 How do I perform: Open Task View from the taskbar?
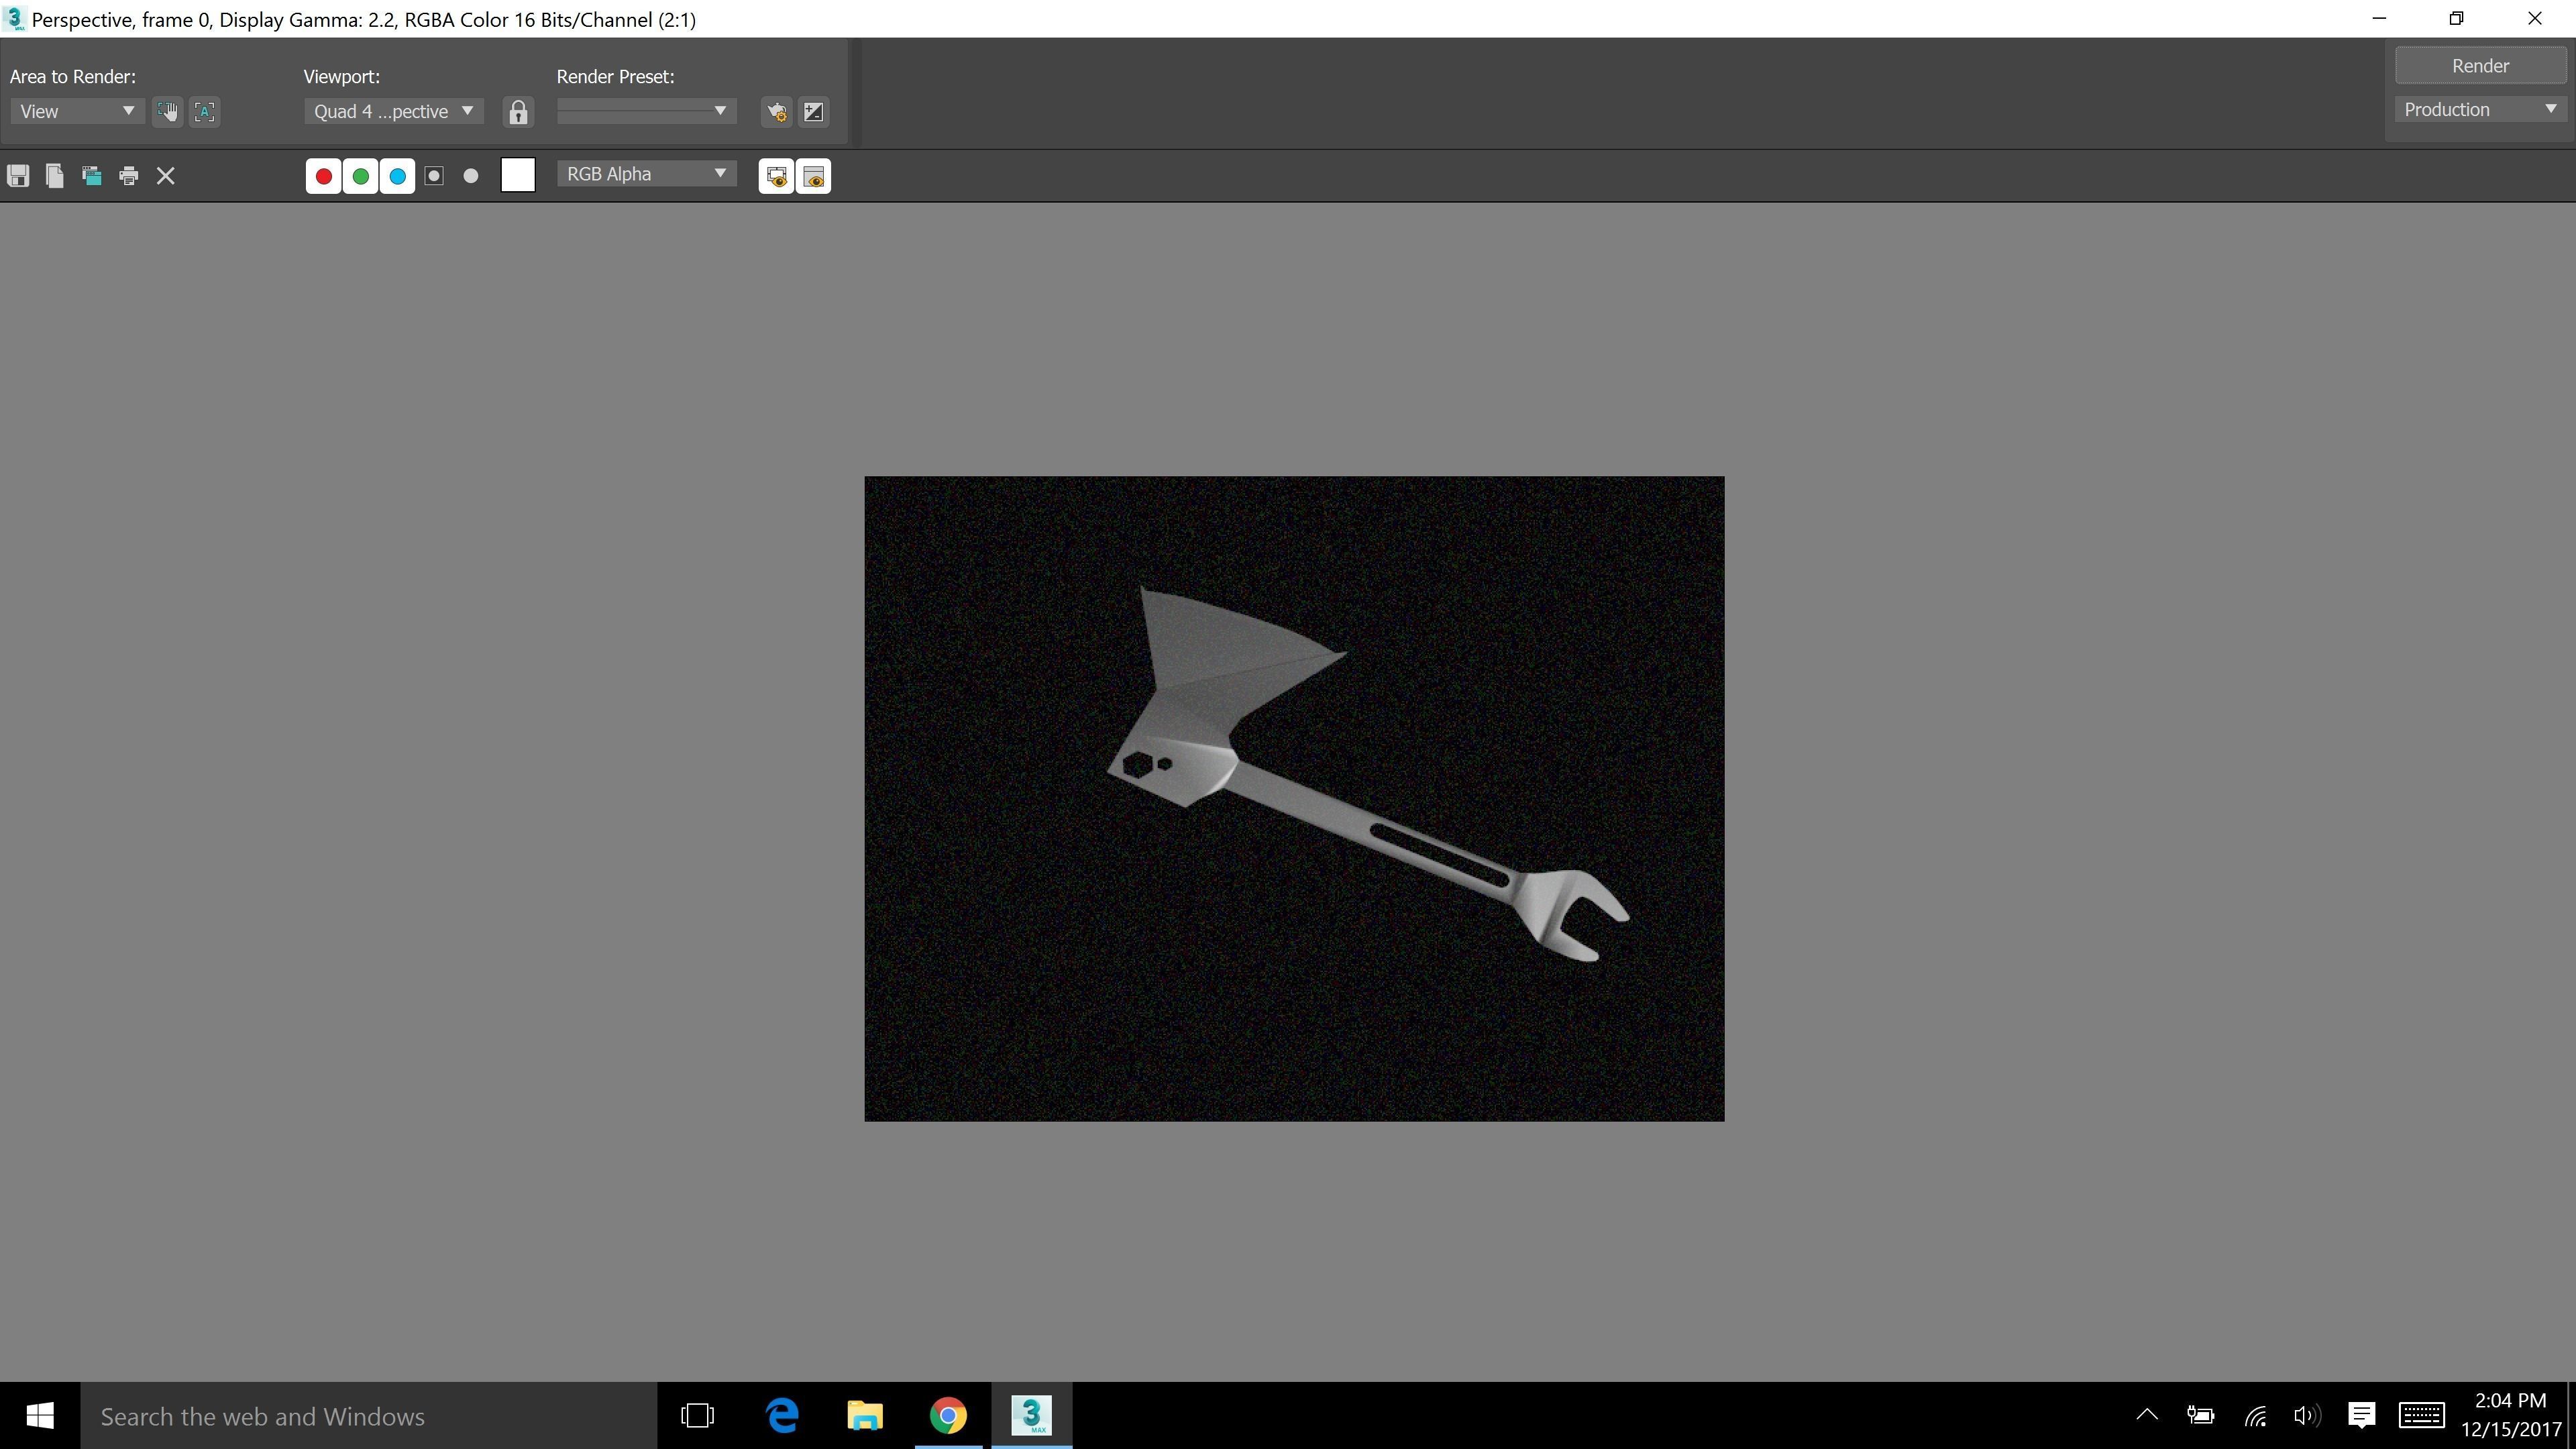(x=697, y=1416)
